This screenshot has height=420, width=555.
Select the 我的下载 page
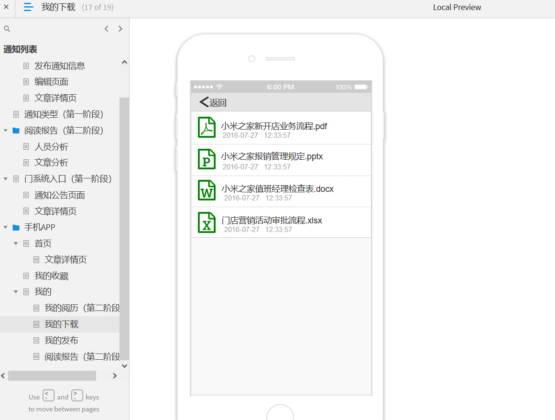pos(62,324)
